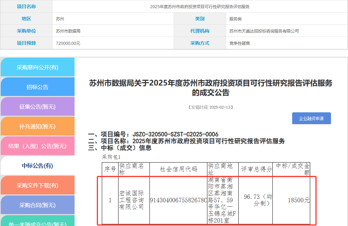Image resolution: width=348 pixels, height=226 pixels.
Task: Click credit code 91430400675582678C cell
Action: tap(178, 200)
